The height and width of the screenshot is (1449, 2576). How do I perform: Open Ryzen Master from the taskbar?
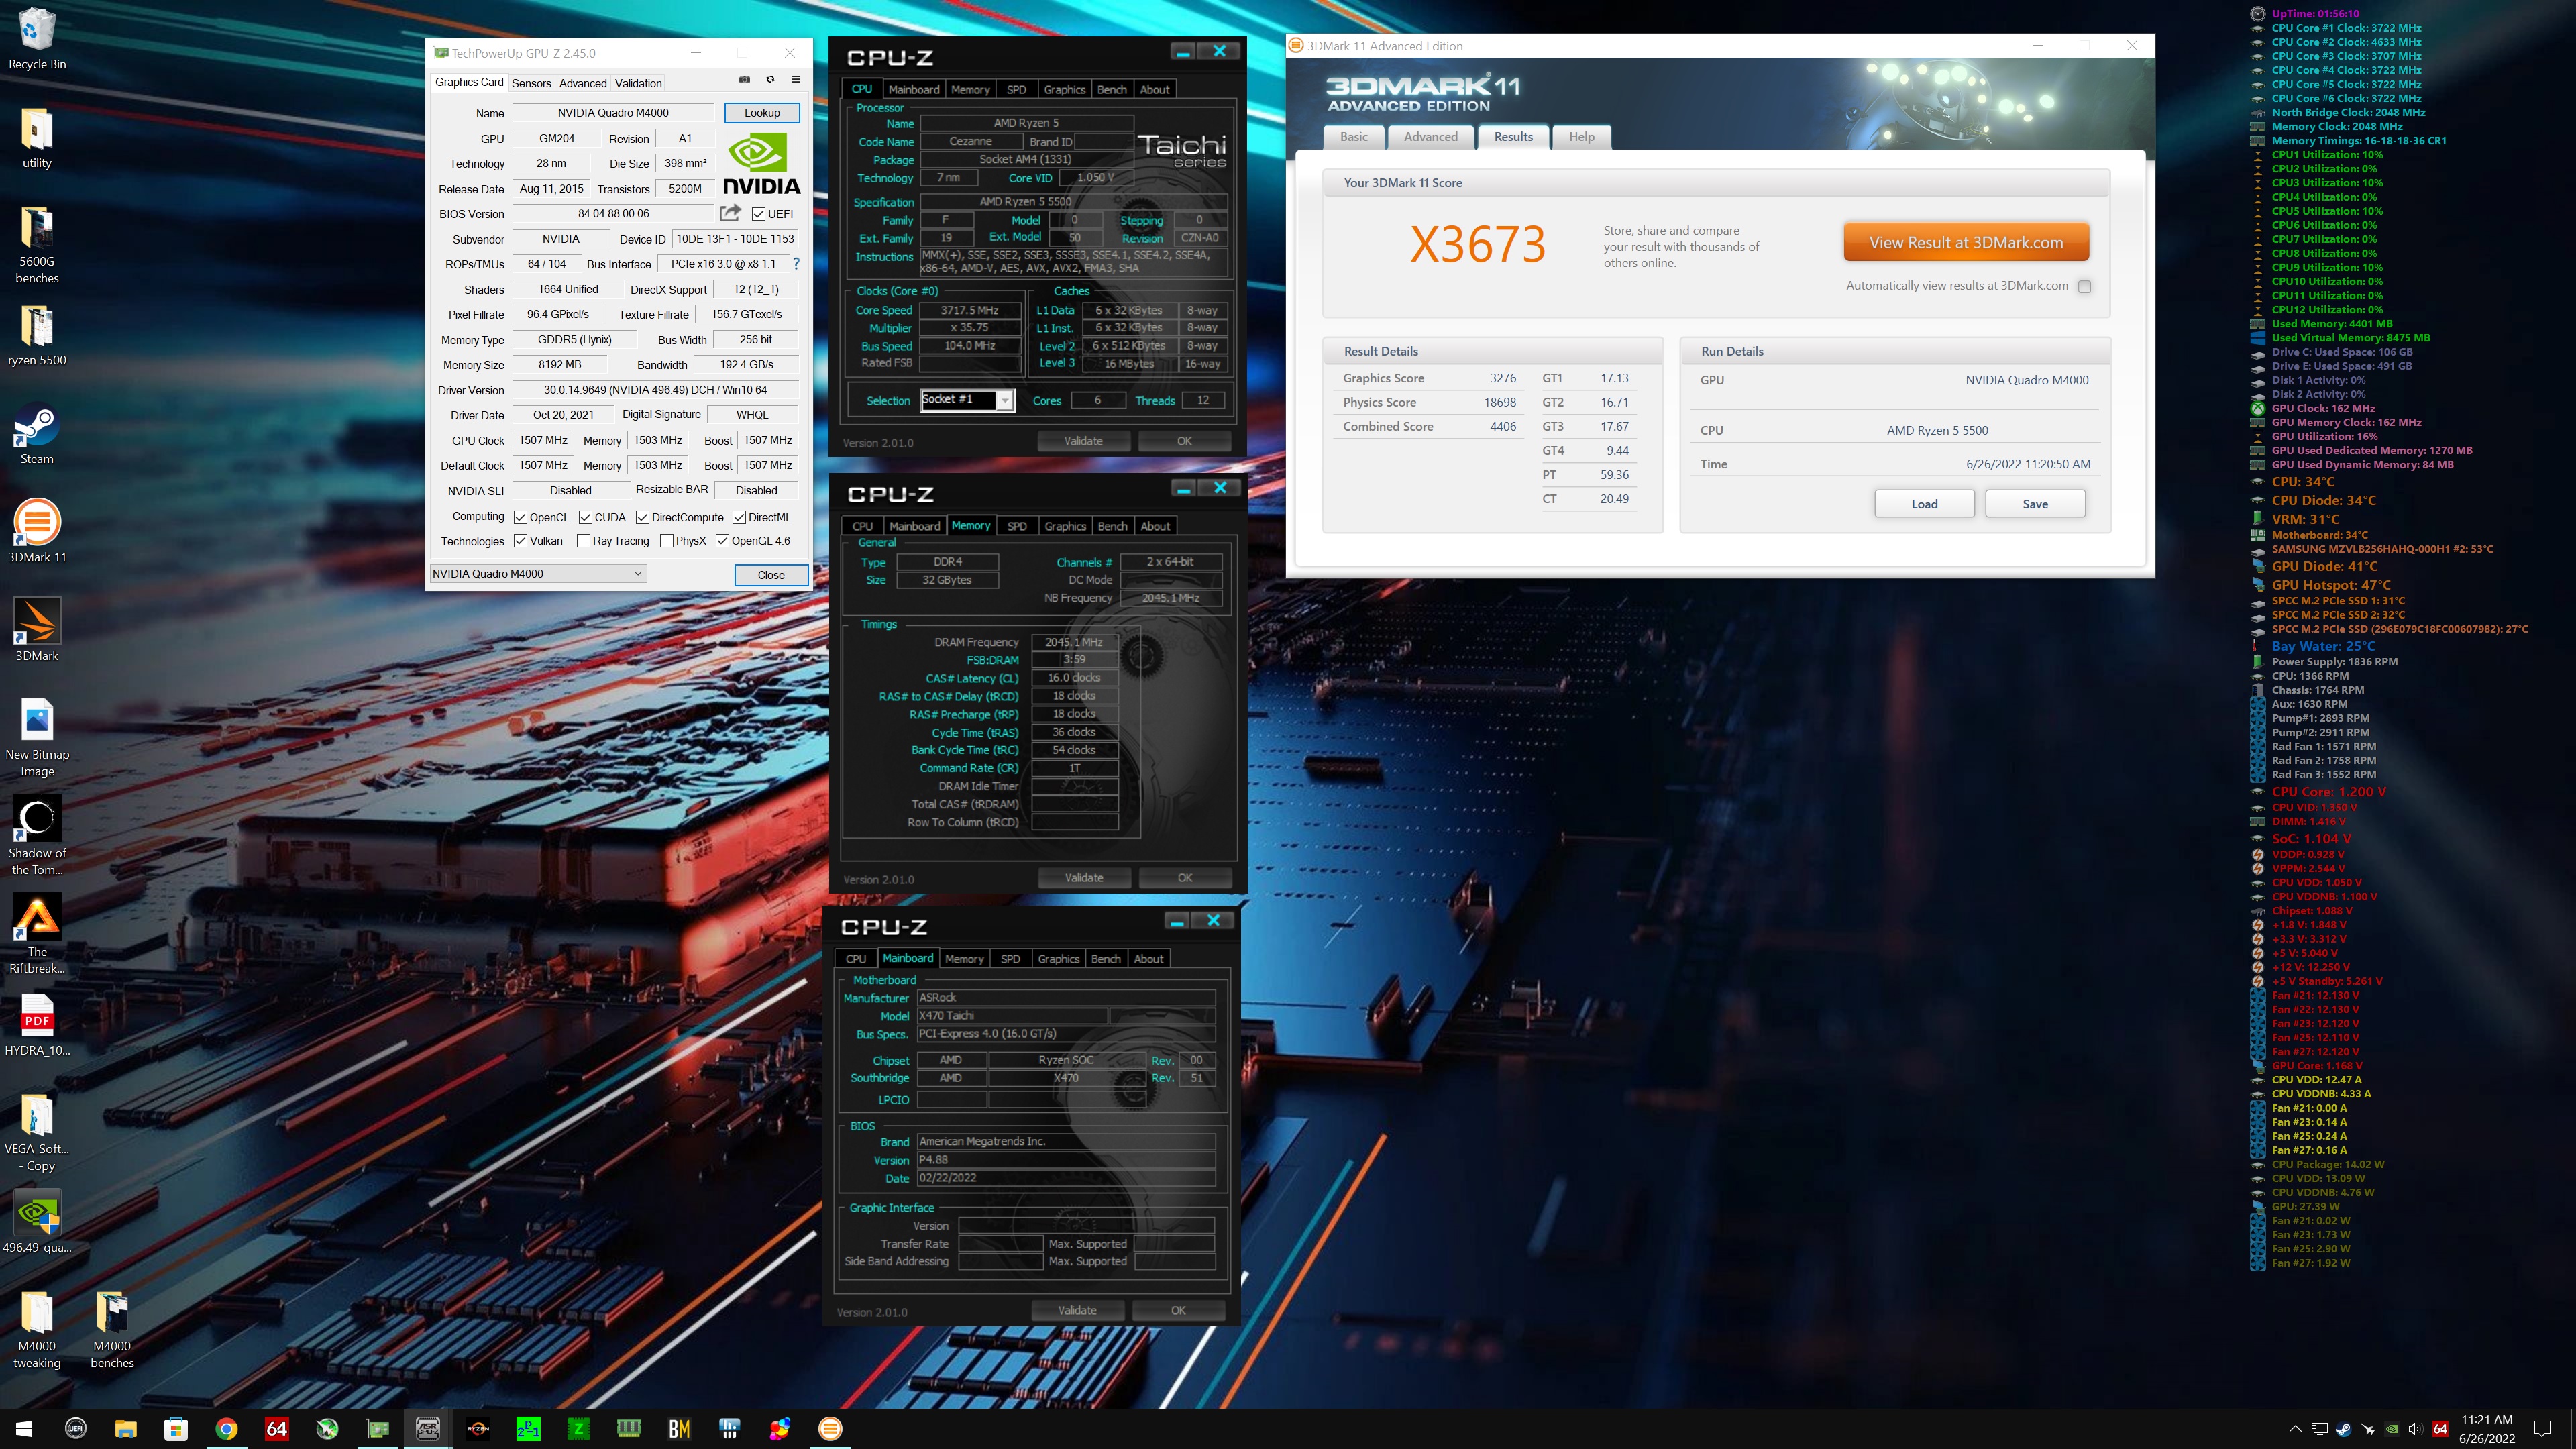pos(478,1428)
